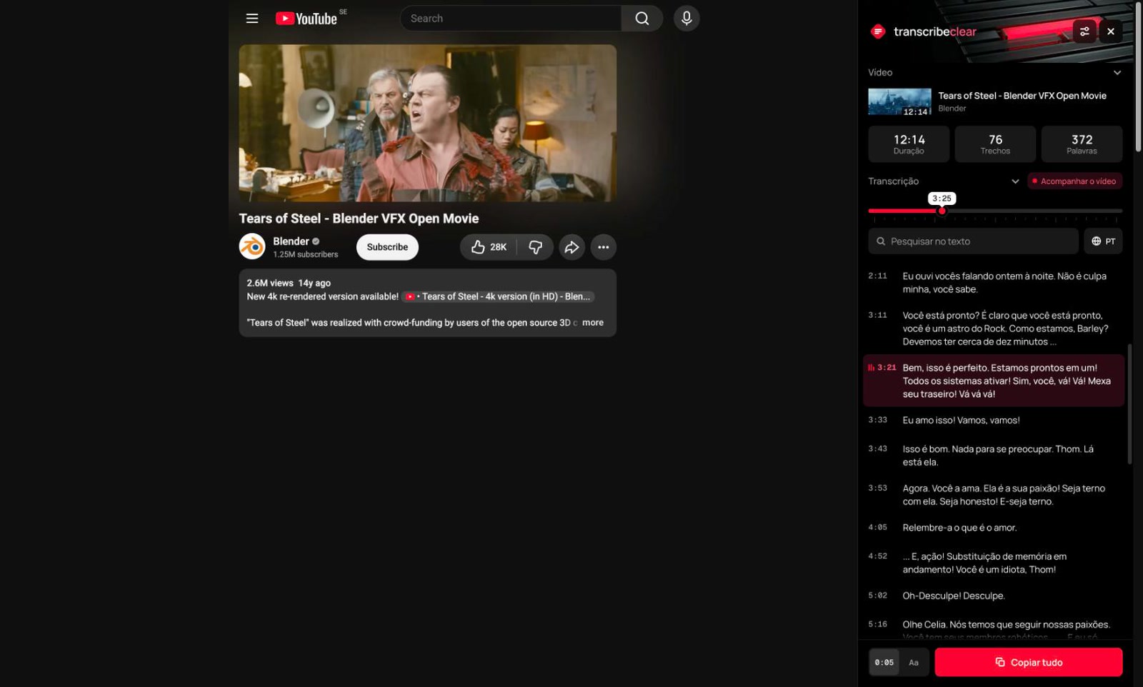Go to YouTube home via the logo
The height and width of the screenshot is (687, 1143).
(306, 19)
